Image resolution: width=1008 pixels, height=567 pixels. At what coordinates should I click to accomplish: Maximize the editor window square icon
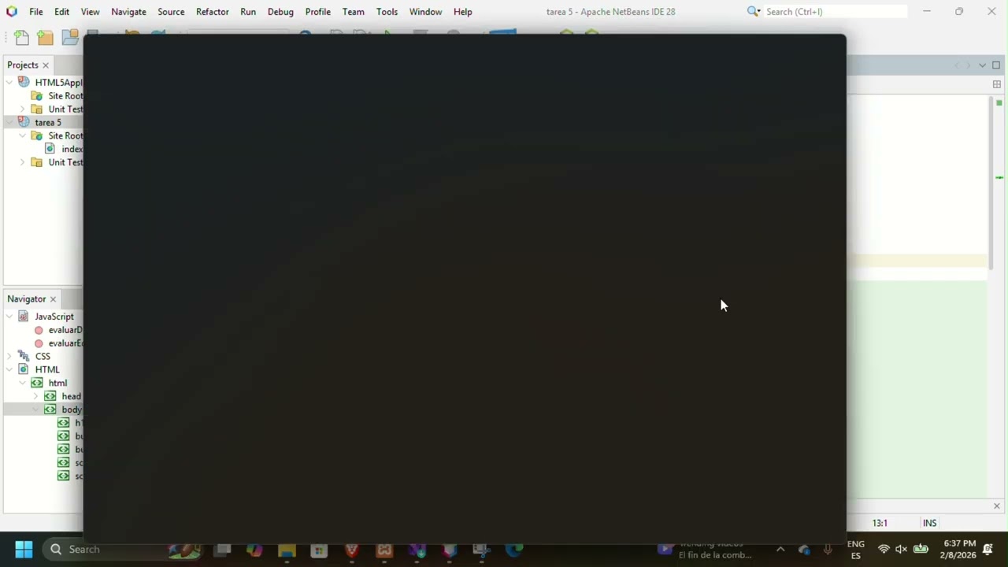coord(996,65)
